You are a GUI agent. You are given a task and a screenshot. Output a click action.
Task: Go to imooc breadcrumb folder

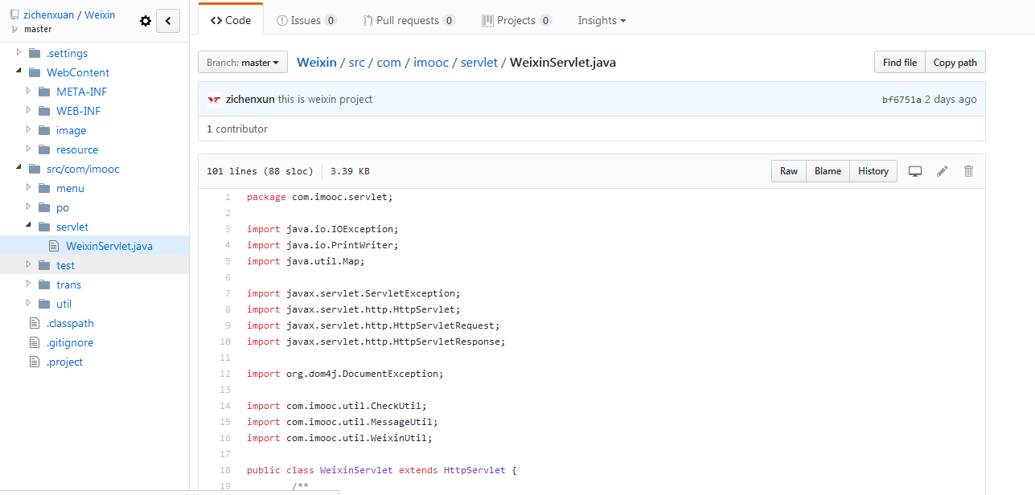(x=430, y=63)
